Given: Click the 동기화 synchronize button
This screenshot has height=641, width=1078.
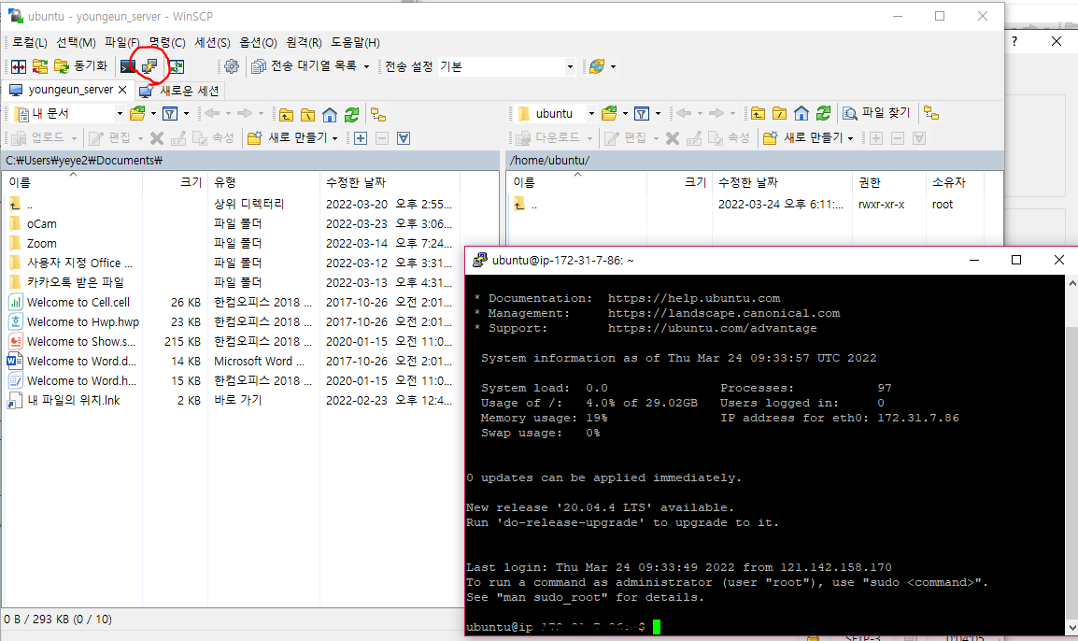Looking at the screenshot, I should pyautogui.click(x=81, y=66).
